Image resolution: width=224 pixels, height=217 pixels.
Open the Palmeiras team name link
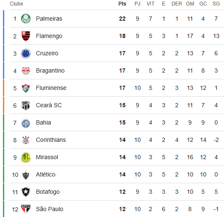pos(49,19)
